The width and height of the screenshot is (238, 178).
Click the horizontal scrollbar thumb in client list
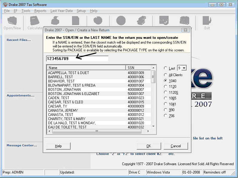pos(97,131)
